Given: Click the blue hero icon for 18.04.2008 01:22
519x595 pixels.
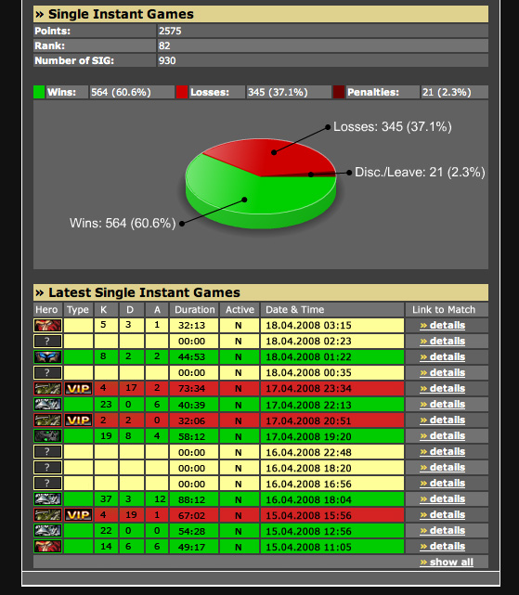Looking at the screenshot, I should (x=47, y=357).
